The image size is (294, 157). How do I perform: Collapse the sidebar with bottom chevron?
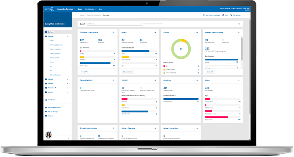pyautogui.click(x=68, y=139)
